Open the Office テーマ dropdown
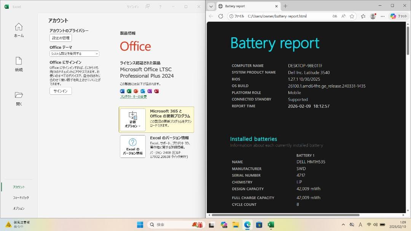Image resolution: width=411 pixels, height=231 pixels. click(74, 54)
